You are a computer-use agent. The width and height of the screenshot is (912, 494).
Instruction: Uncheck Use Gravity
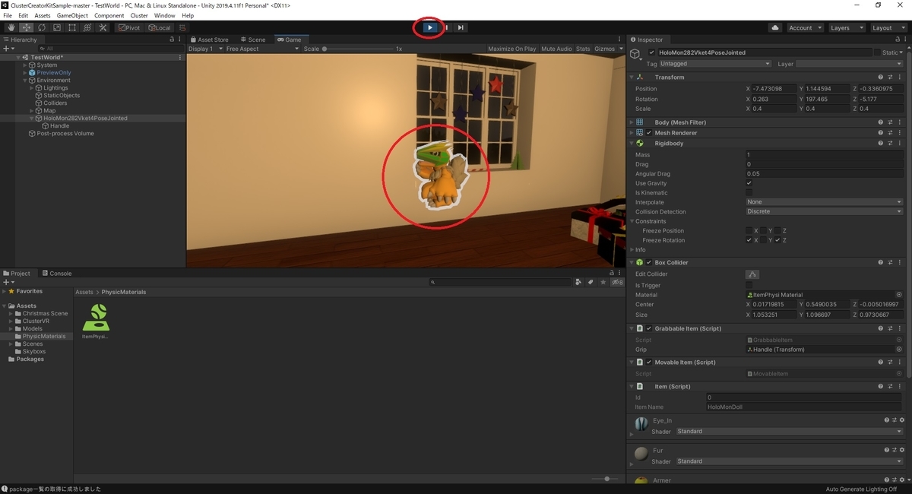click(x=749, y=183)
